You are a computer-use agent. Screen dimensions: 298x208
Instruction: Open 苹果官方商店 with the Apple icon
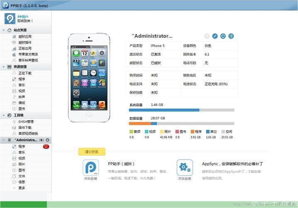28,54
